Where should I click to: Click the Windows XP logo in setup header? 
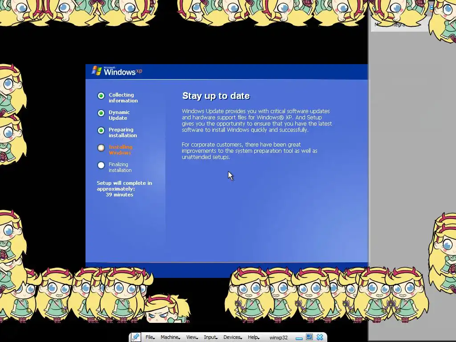(117, 71)
